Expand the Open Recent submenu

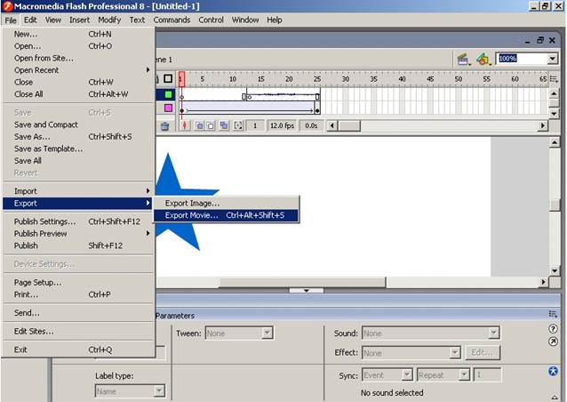(79, 70)
